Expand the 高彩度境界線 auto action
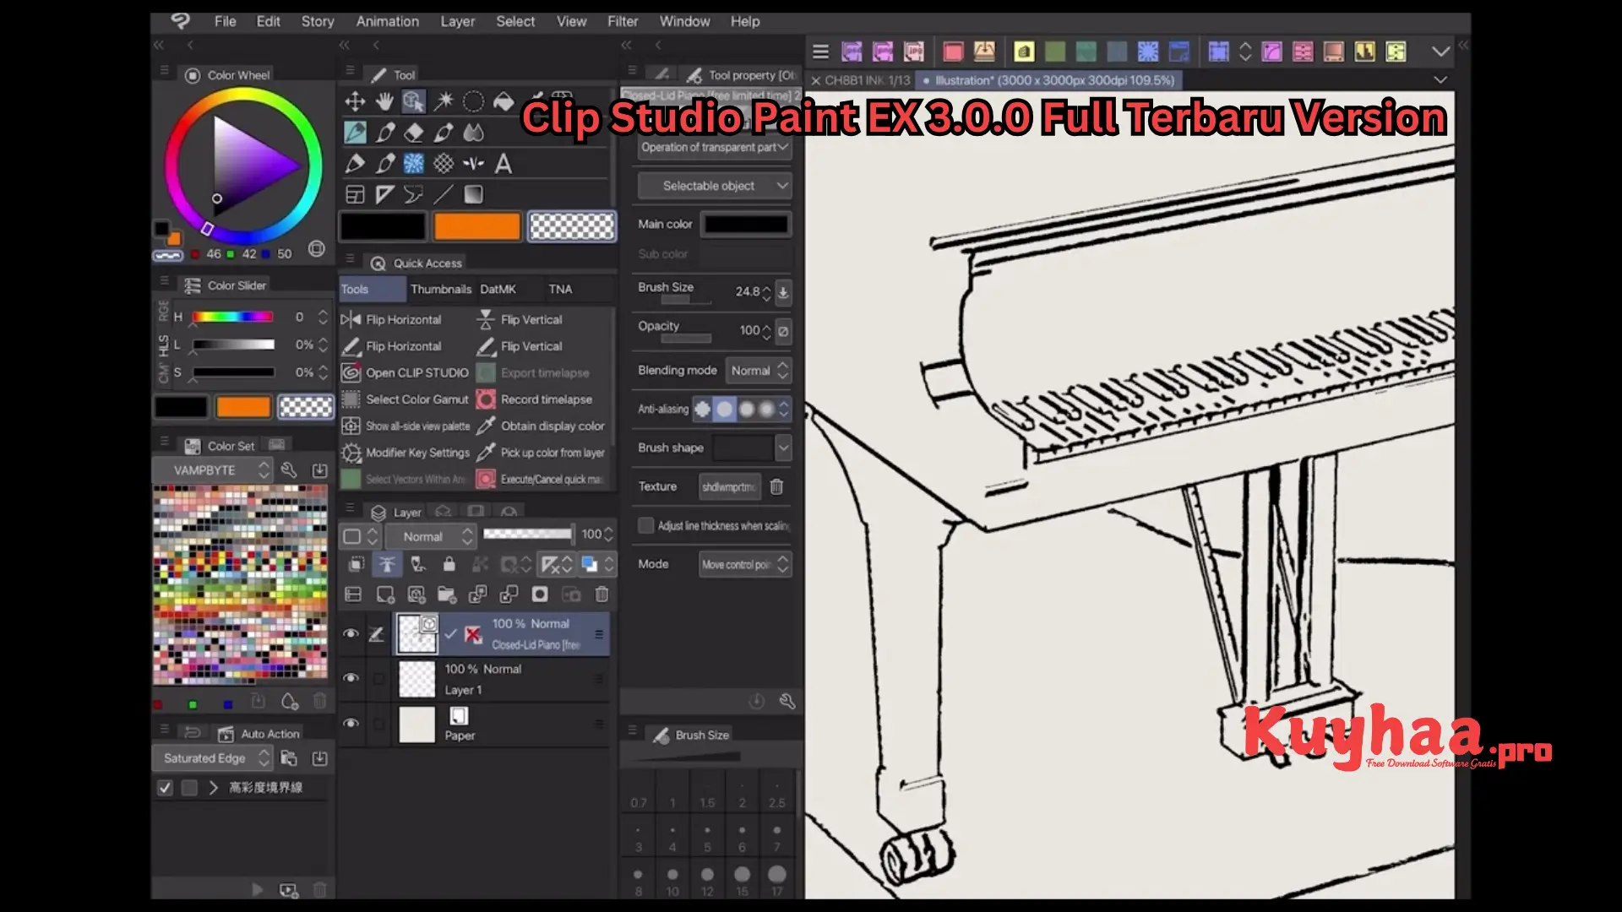Screen dimensions: 1622x912 [x=213, y=787]
